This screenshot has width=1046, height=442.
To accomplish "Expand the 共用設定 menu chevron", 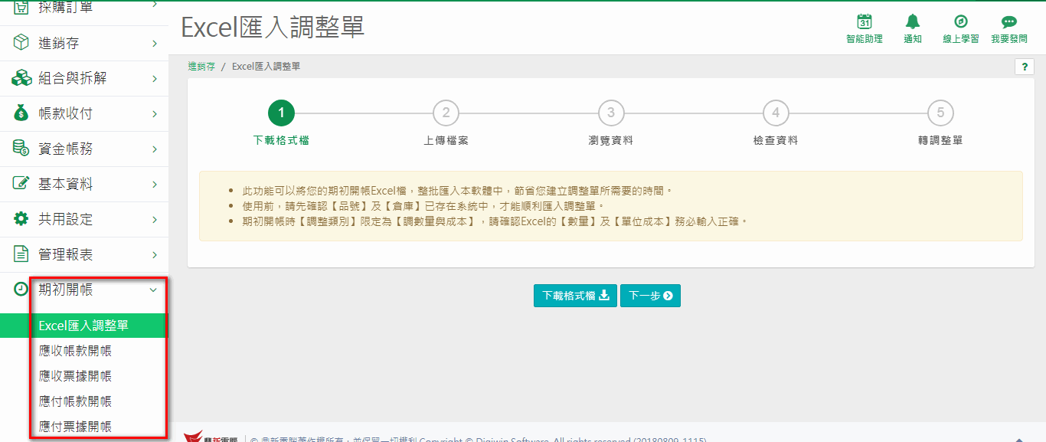I will (x=155, y=220).
